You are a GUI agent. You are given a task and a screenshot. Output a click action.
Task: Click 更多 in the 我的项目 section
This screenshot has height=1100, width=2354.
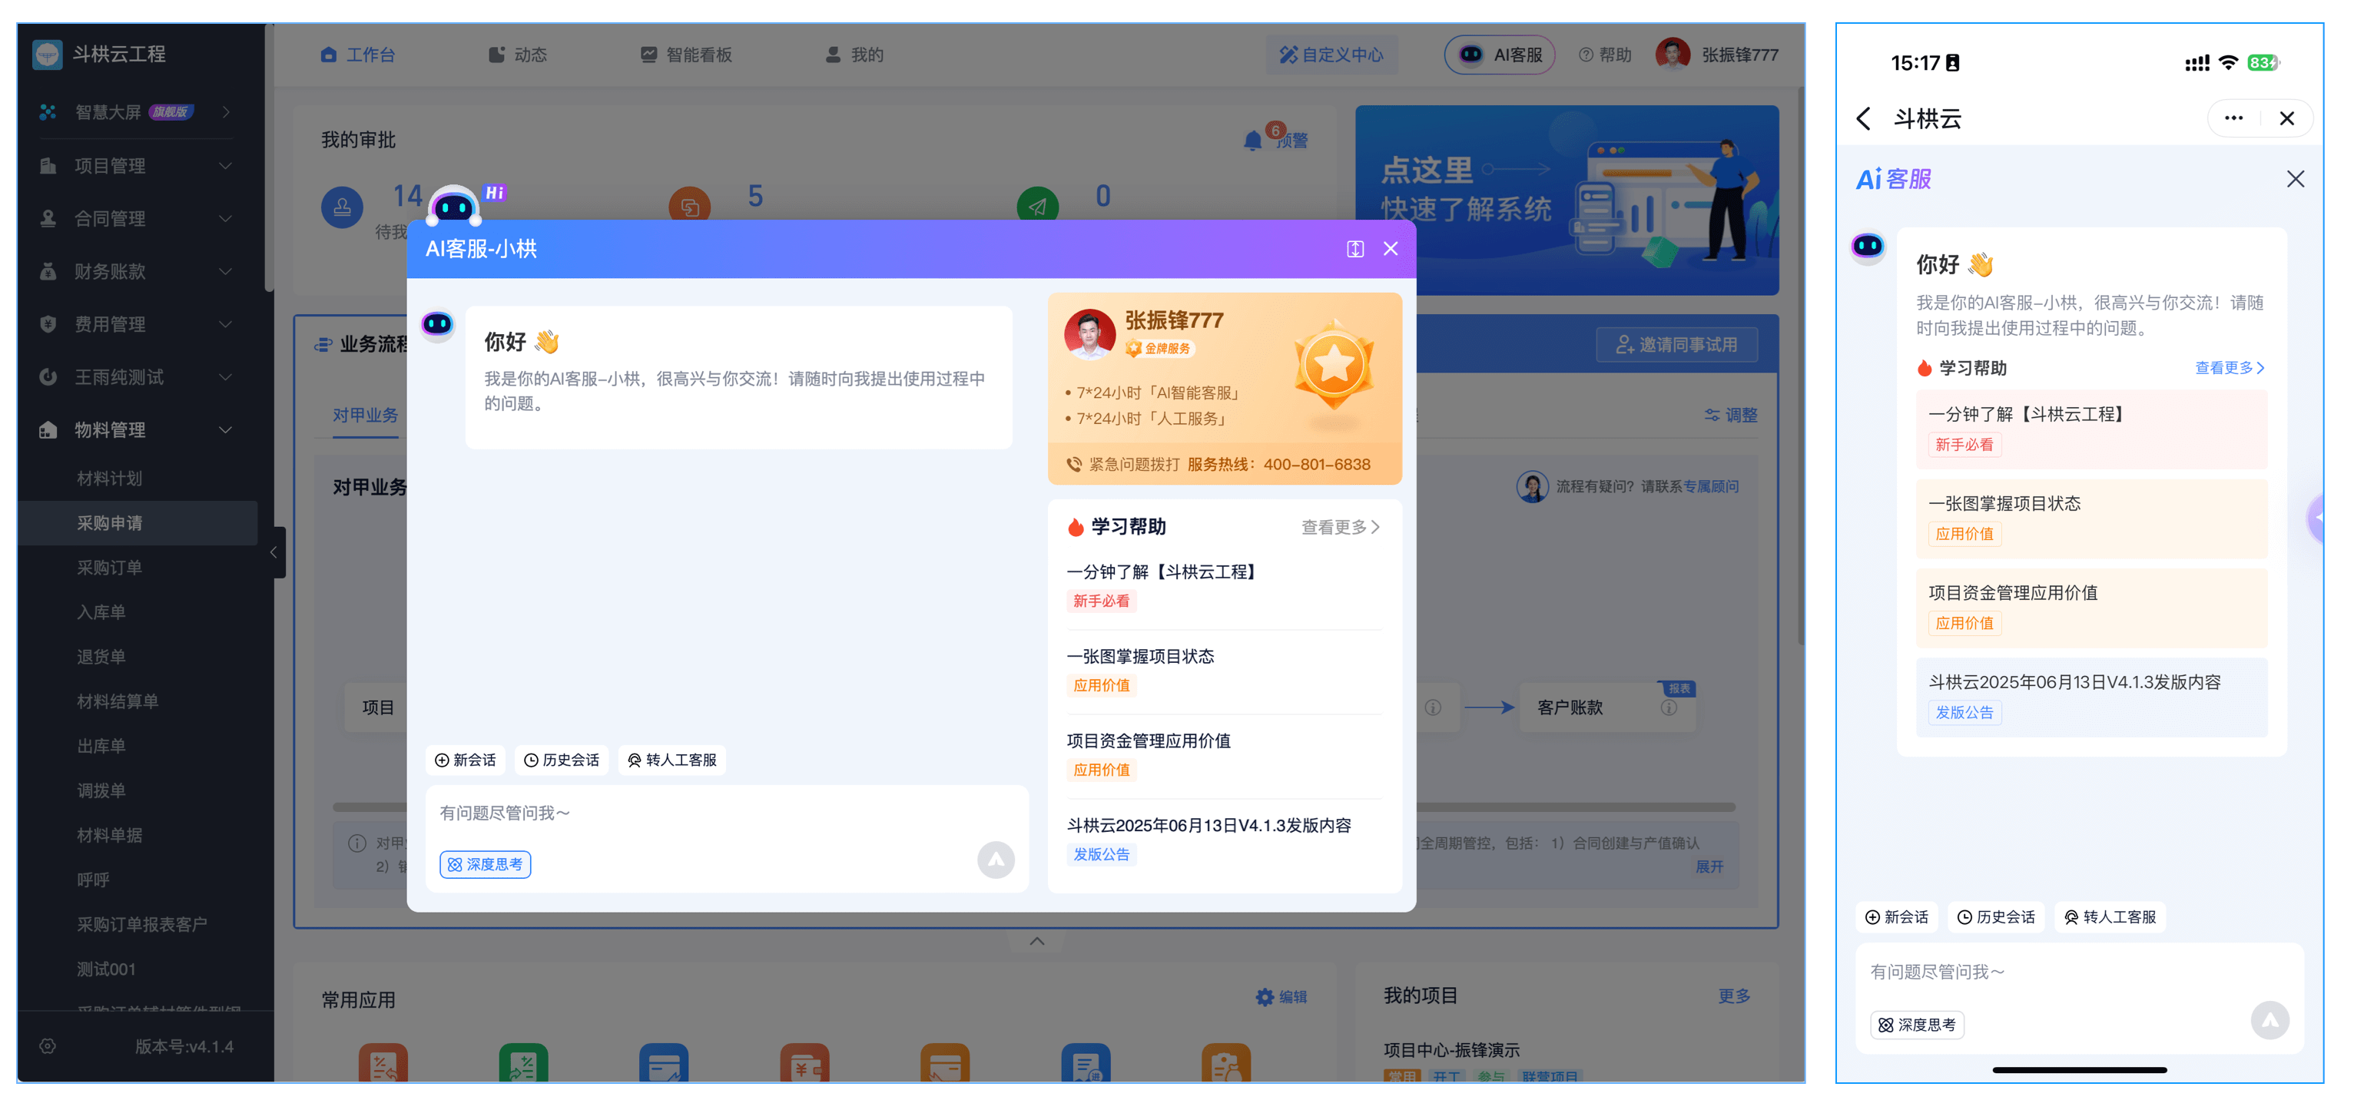pos(1735,997)
